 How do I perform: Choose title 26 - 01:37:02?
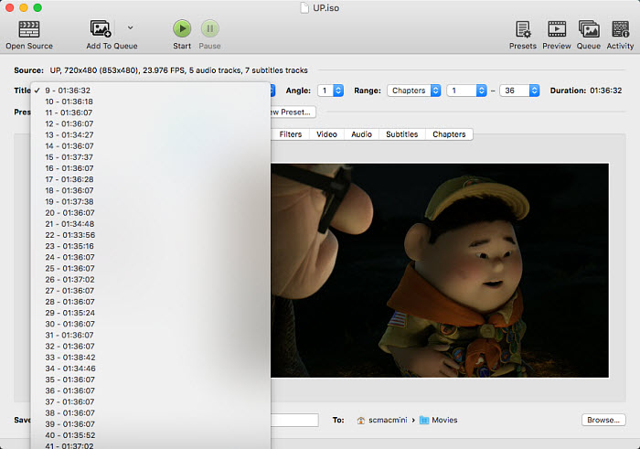(x=150, y=280)
